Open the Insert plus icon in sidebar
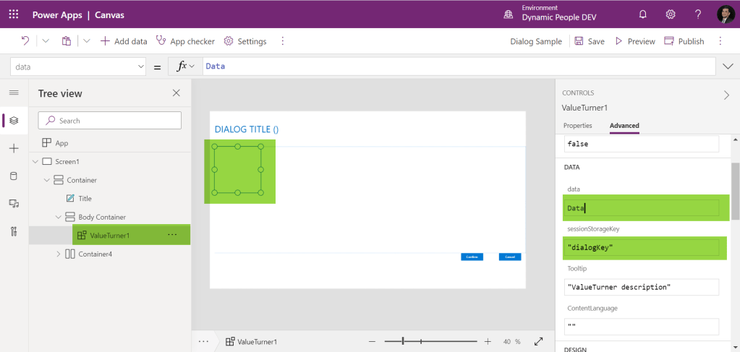This screenshot has width=740, height=352. click(x=14, y=148)
